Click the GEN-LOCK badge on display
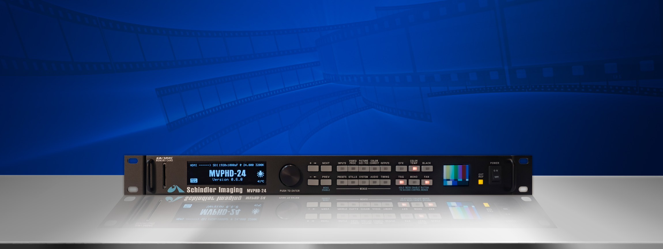Screen dimensions: 663x249 pos(194,181)
